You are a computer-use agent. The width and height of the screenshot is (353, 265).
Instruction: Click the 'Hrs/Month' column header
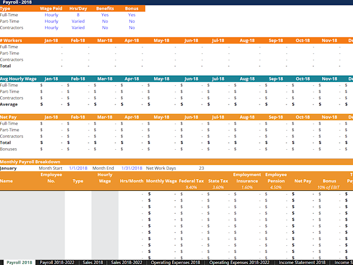pyautogui.click(x=132, y=181)
